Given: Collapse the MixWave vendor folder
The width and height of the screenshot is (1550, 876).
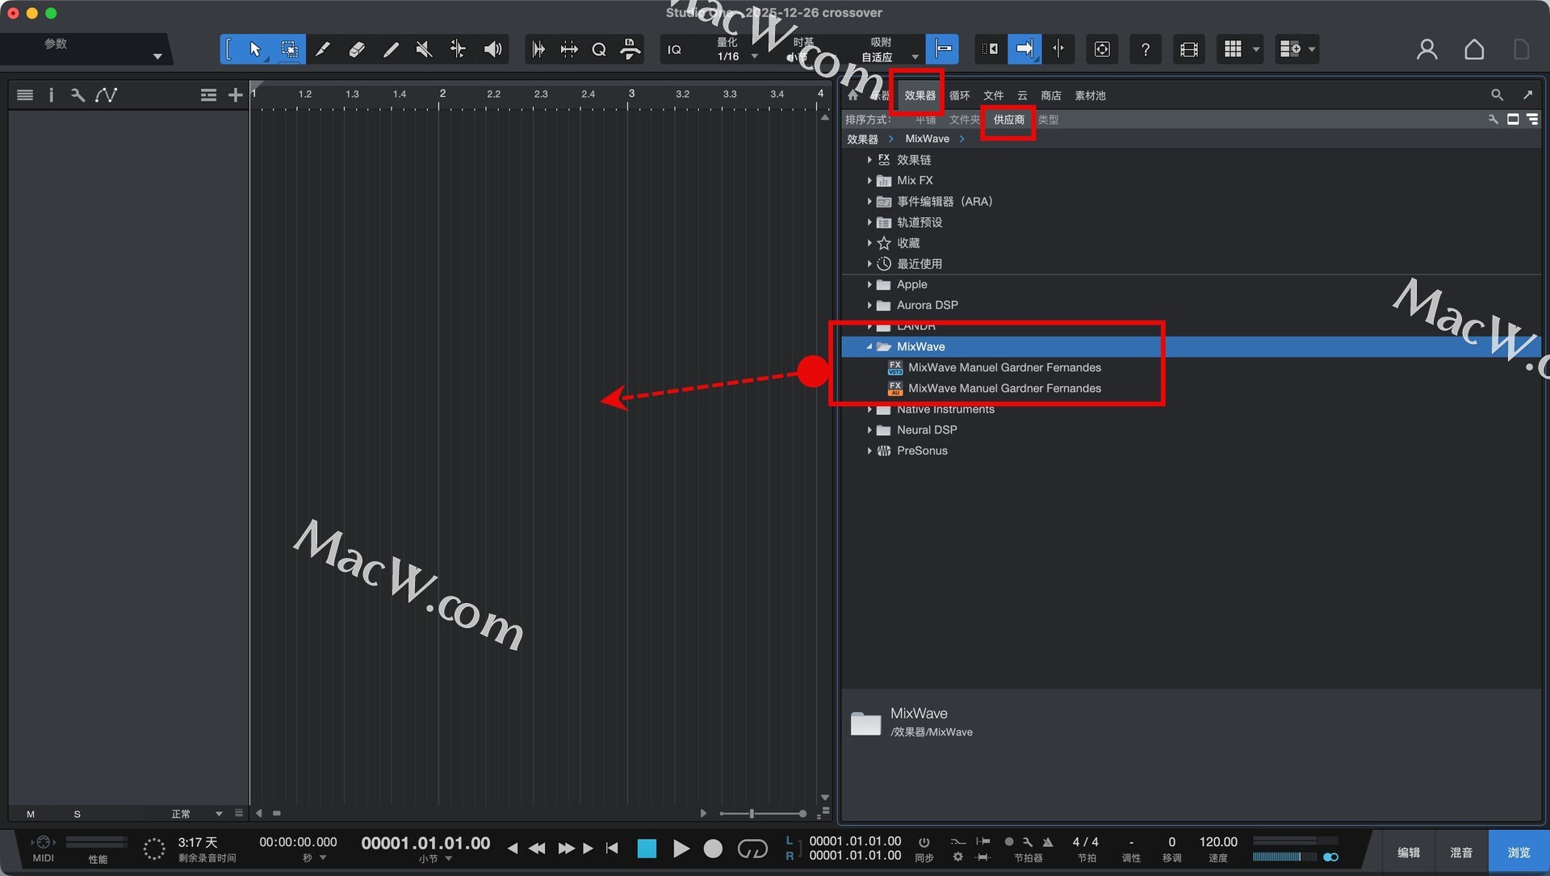Looking at the screenshot, I should click(x=869, y=346).
